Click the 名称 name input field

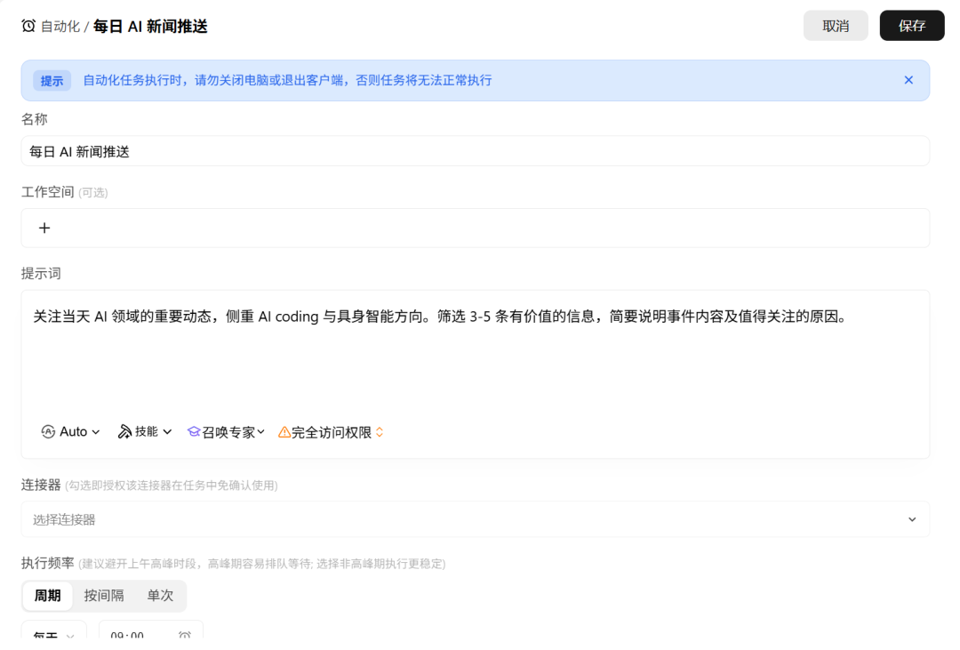coord(475,151)
